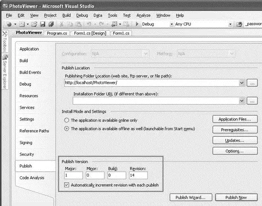Select 'The application is available online only'
This screenshot has height=206, width=262.
[66, 120]
